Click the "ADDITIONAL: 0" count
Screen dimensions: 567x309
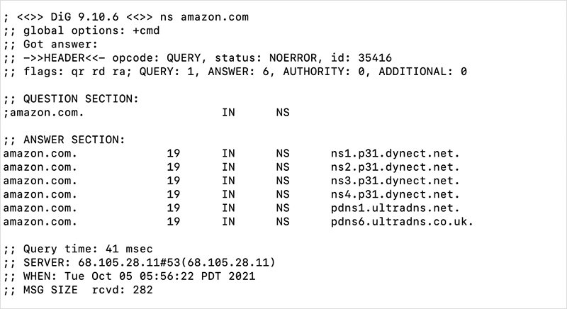click(427, 72)
